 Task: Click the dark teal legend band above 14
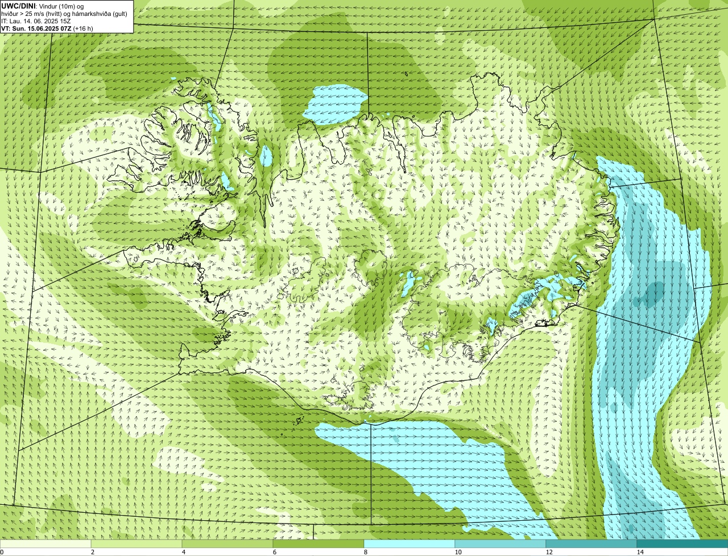682,544
